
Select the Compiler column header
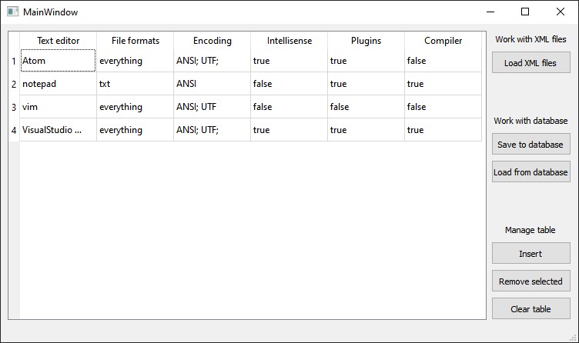point(443,41)
